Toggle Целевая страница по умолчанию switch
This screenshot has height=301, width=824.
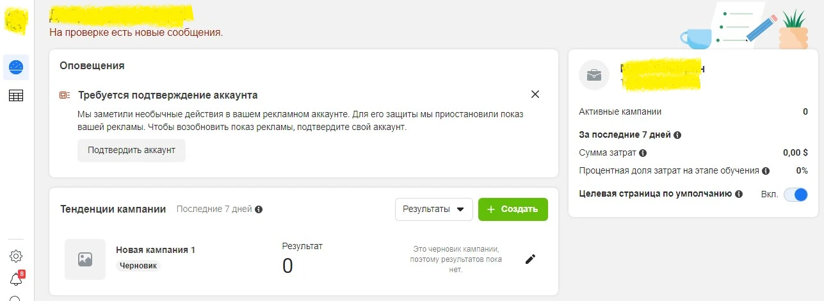(796, 194)
